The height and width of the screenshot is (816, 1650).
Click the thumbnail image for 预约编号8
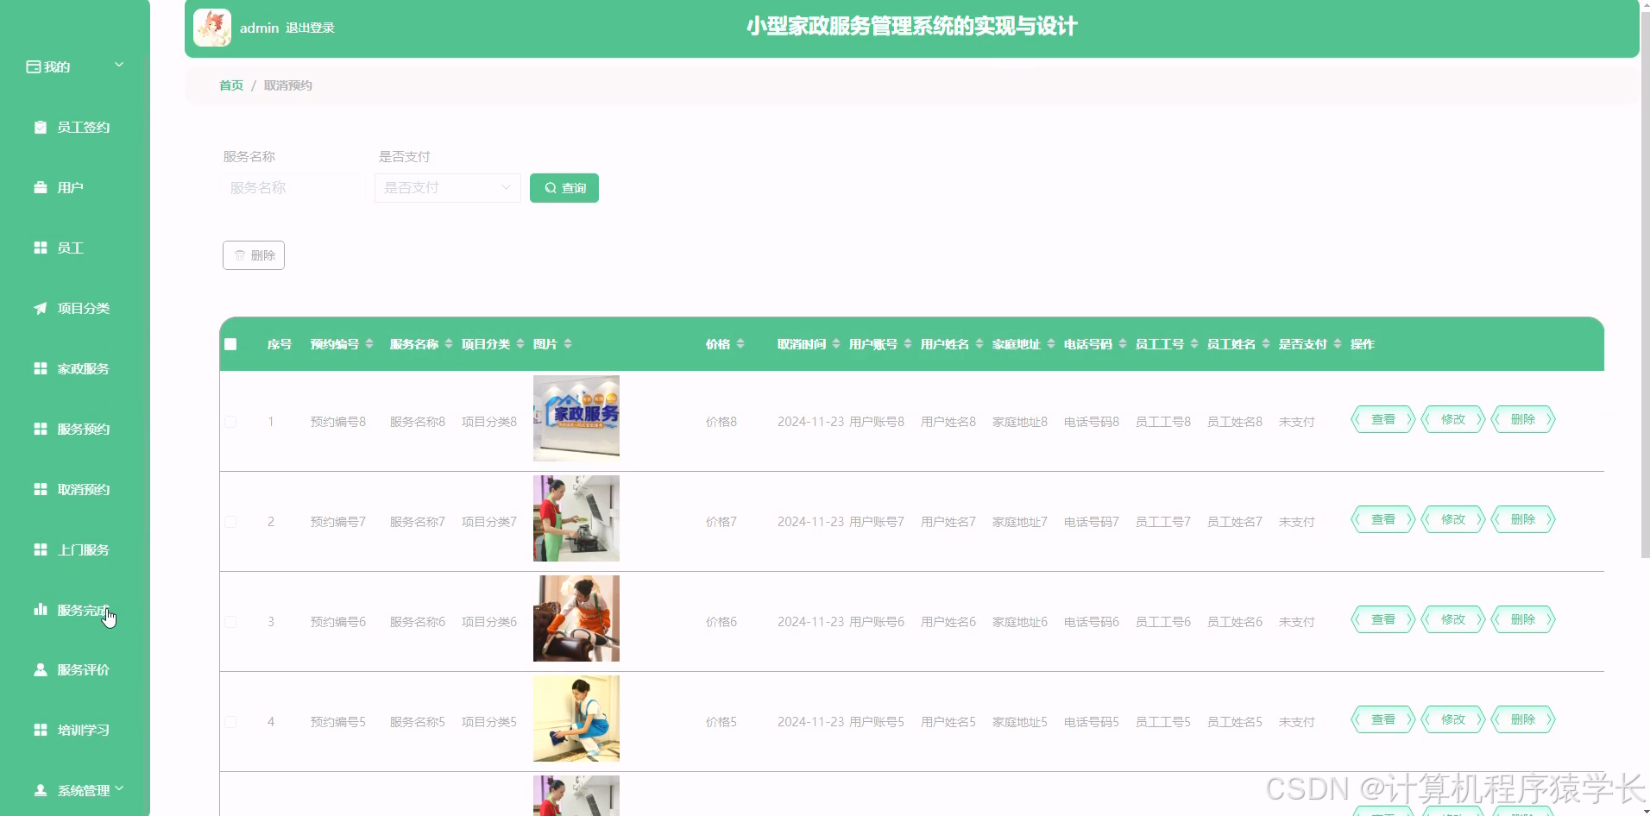[x=576, y=418]
